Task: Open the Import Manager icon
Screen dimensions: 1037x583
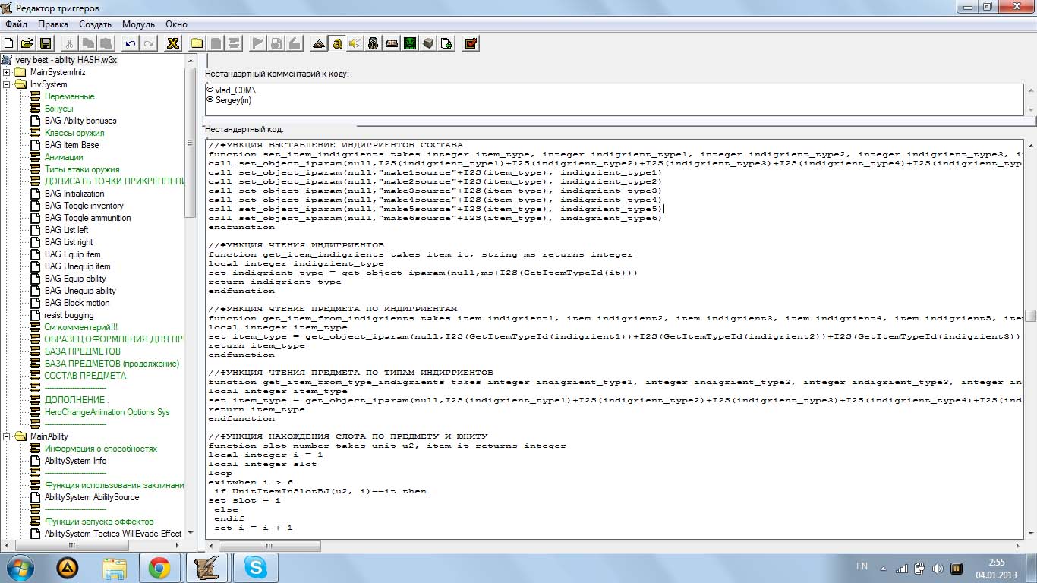Action: coord(446,43)
